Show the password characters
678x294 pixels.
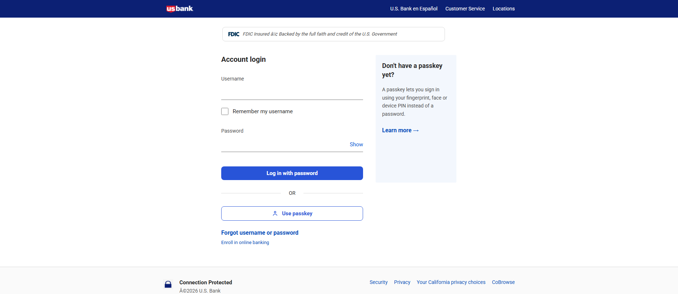point(356,144)
